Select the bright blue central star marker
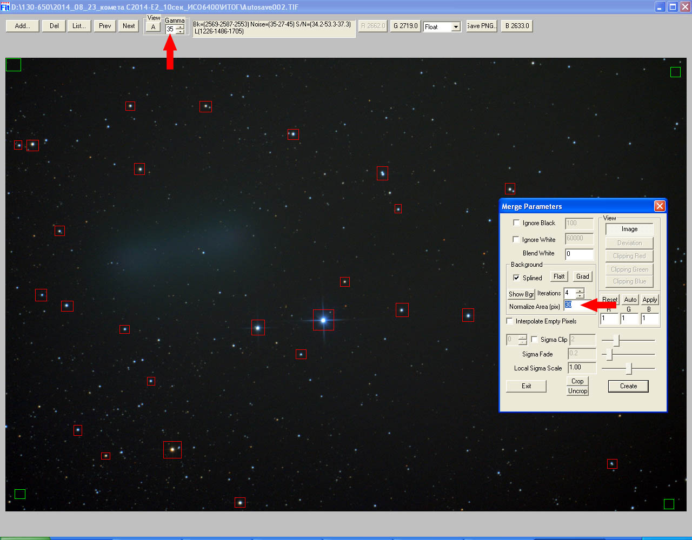This screenshot has height=540, width=692. point(323,320)
